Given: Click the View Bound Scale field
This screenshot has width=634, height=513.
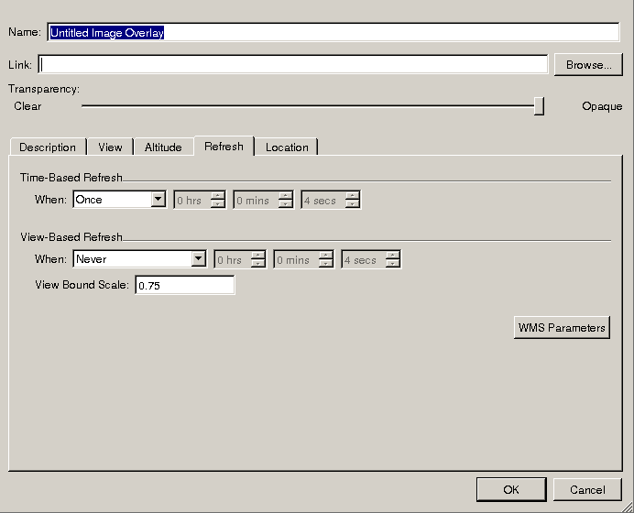Looking at the screenshot, I should 184,286.
